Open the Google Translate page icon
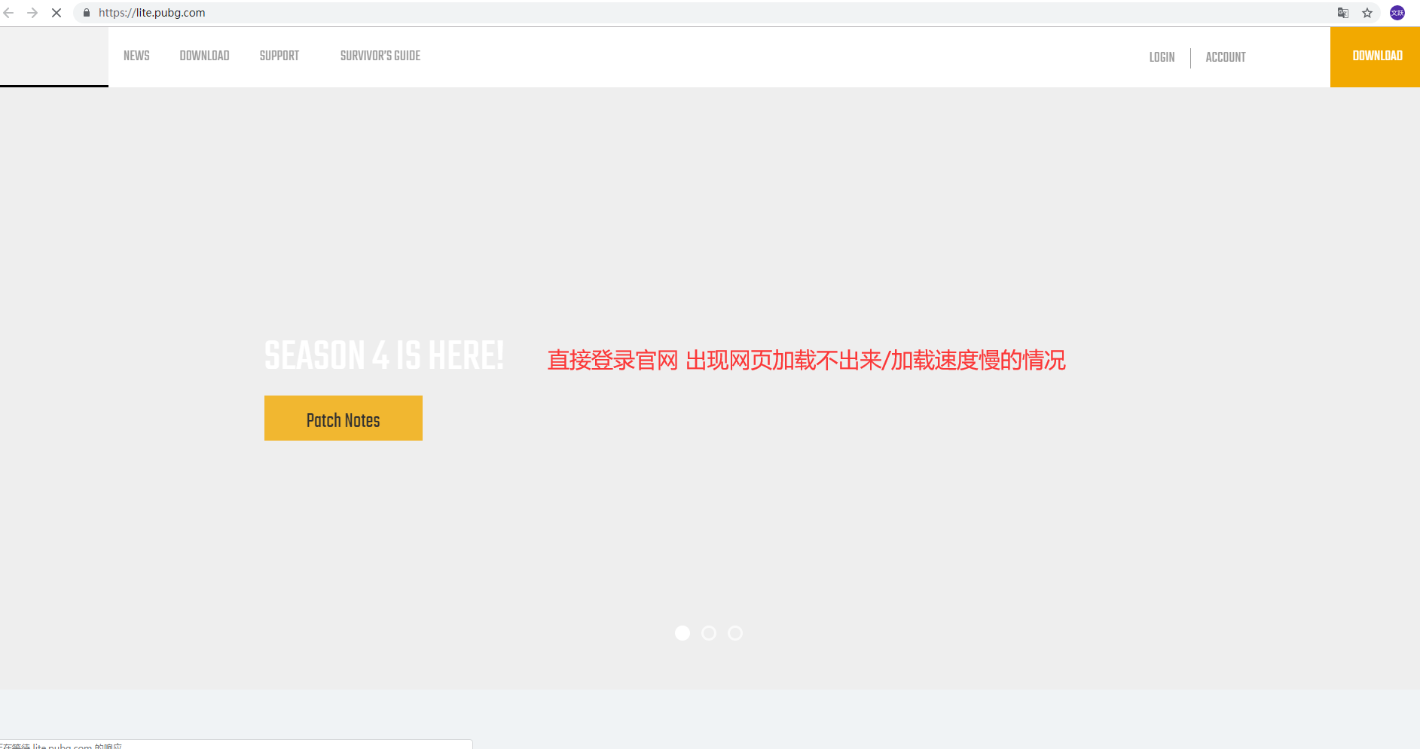Screen dimensions: 1420x749 [x=1343, y=13]
